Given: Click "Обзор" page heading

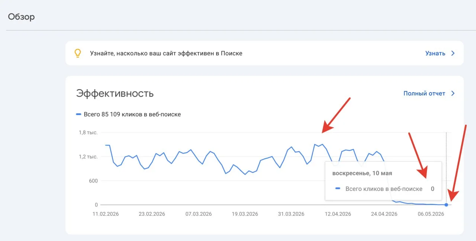Looking at the screenshot, I should [x=21, y=17].
